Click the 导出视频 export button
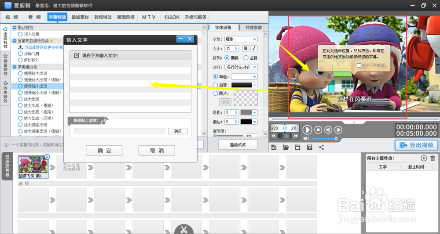This screenshot has width=440, height=234. tap(416, 145)
